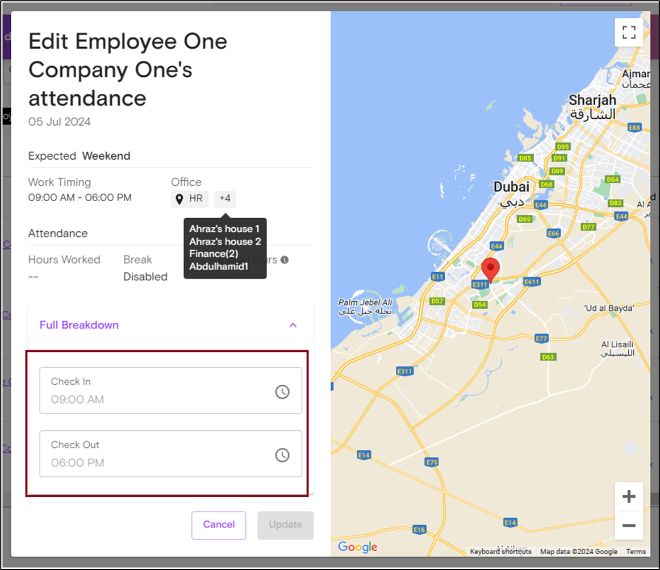Click the Dubai label on the map
The width and height of the screenshot is (660, 570).
click(x=511, y=187)
